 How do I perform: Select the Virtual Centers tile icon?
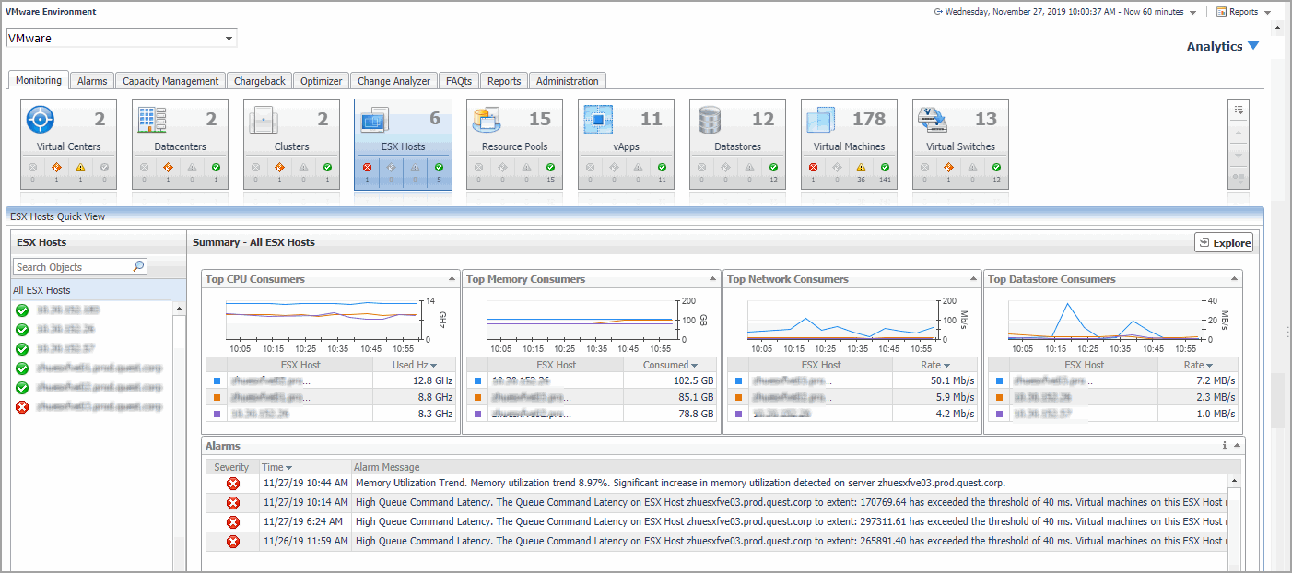point(41,120)
